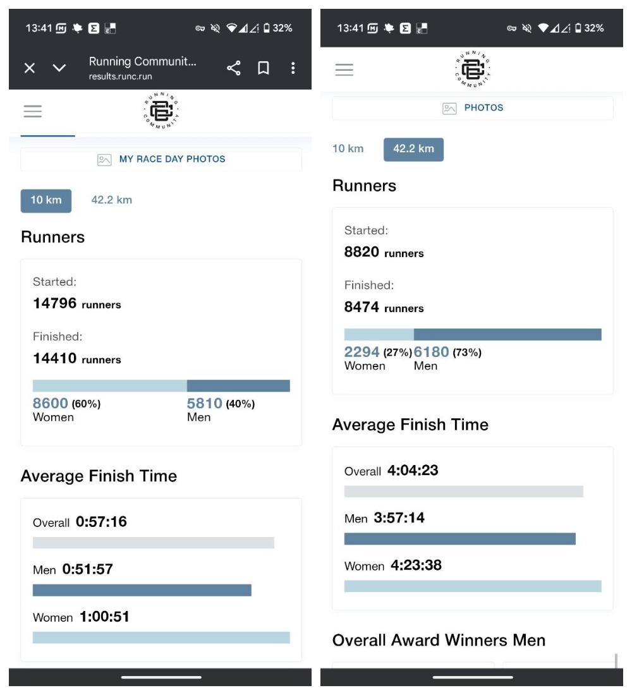Select the 42.2 km tab on right screen

(413, 149)
